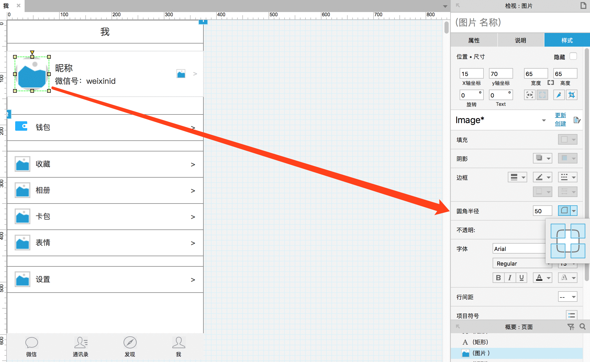Toggle the top-right corner rounding
Screen dimensions: 590x362
(x=578, y=231)
